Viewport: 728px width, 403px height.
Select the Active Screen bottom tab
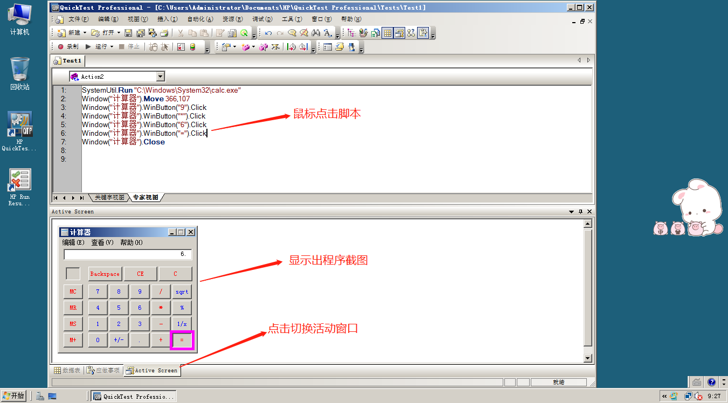tap(152, 371)
